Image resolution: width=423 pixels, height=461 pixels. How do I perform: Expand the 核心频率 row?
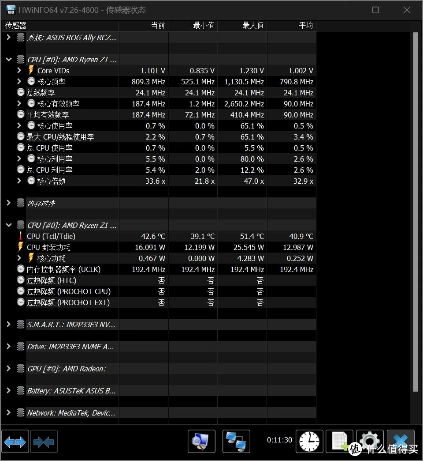click(x=19, y=81)
